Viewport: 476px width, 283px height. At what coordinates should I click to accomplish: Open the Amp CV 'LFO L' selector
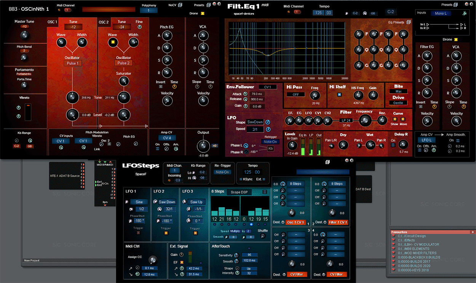pyautogui.click(x=426, y=140)
